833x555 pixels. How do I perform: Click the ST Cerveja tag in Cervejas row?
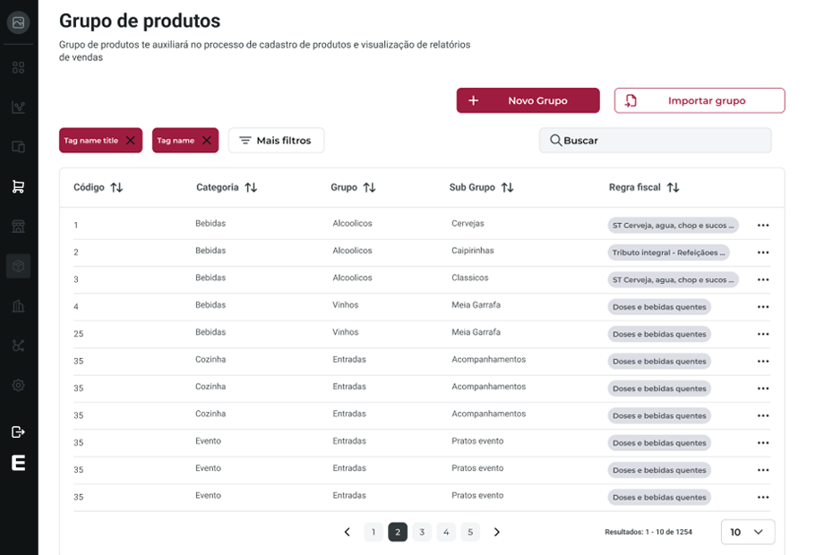tap(673, 226)
